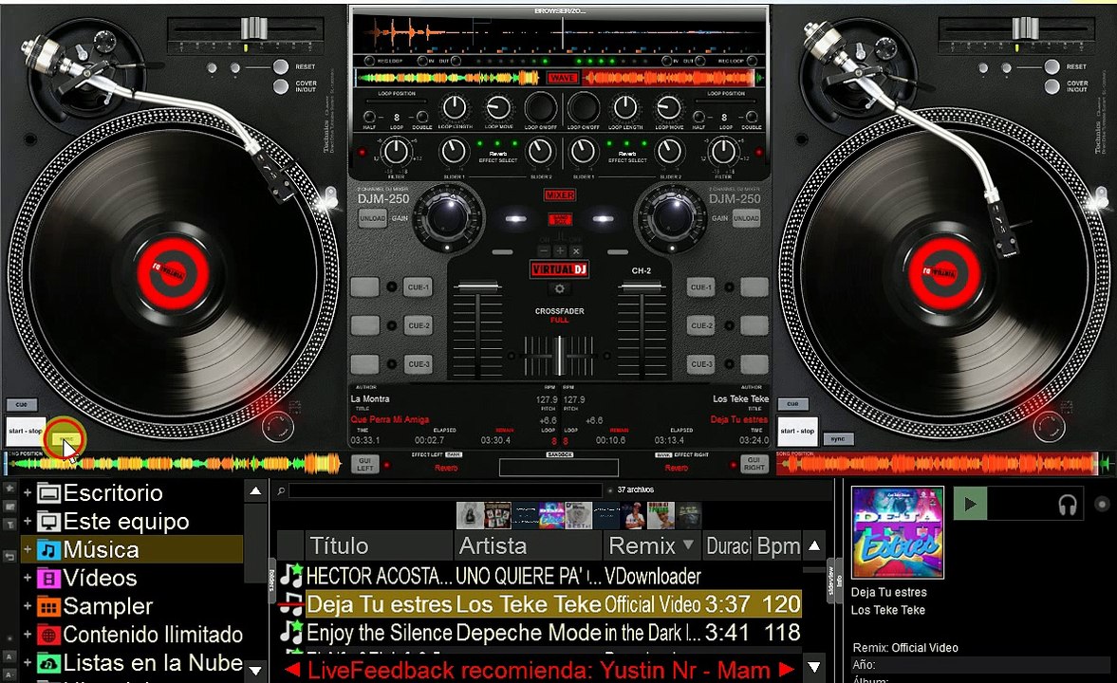This screenshot has height=683, width=1117.
Task: Sort the list by Título column
Action: pos(379,546)
